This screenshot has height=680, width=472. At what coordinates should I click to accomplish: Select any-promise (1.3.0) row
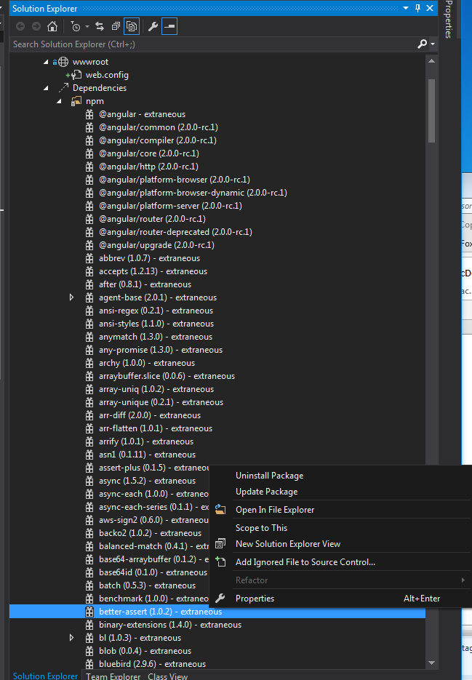click(x=161, y=350)
